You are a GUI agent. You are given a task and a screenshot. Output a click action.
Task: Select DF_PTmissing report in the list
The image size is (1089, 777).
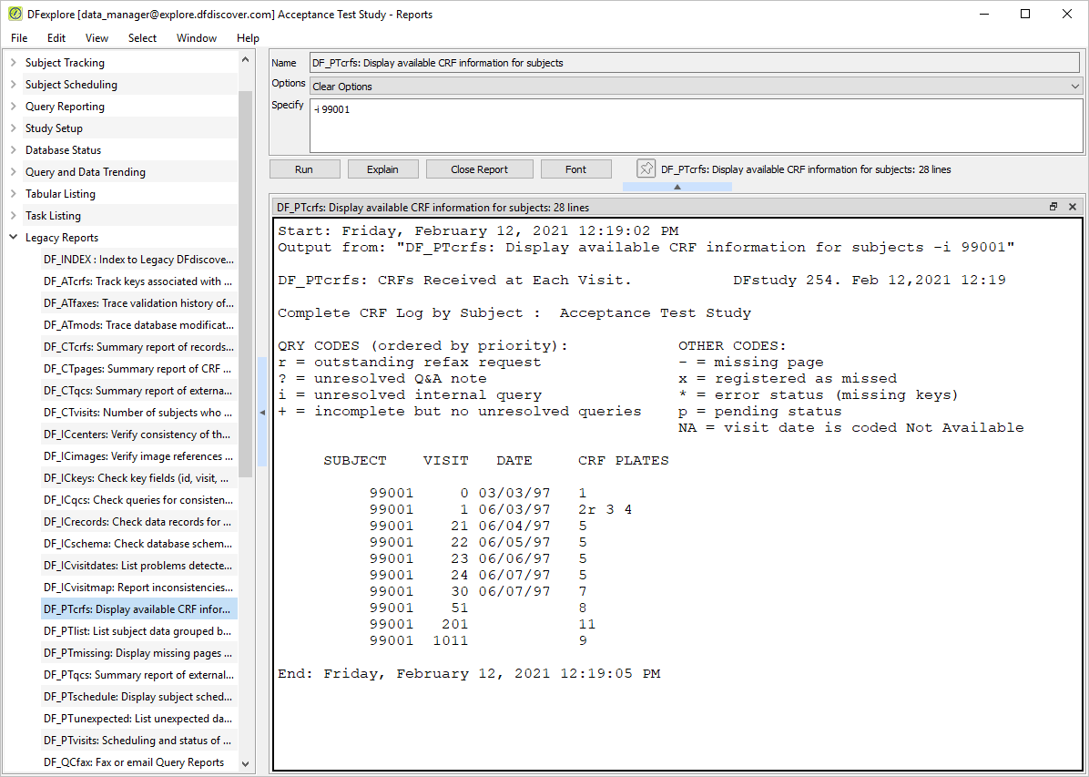(139, 652)
